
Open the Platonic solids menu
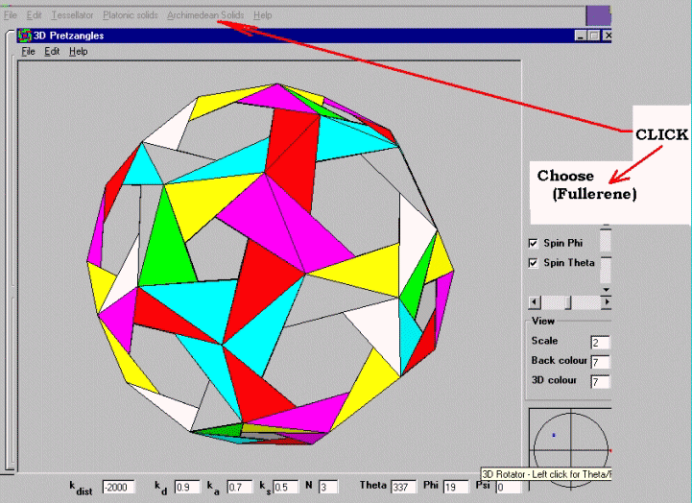[x=131, y=15]
